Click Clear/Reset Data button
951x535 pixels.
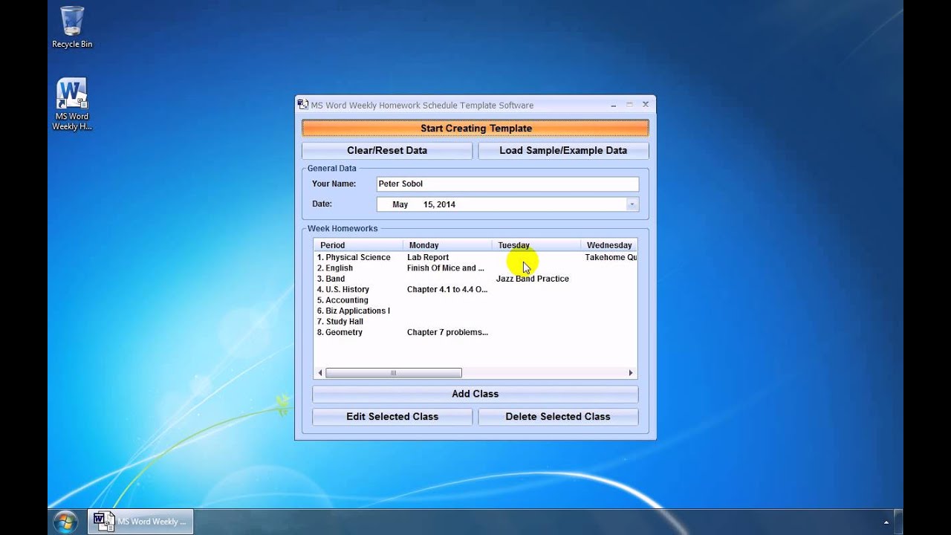[x=387, y=150]
